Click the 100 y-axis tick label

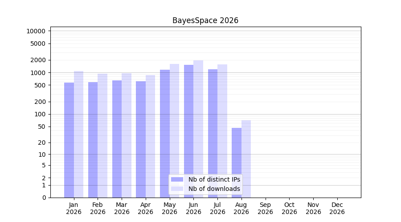(x=40, y=114)
